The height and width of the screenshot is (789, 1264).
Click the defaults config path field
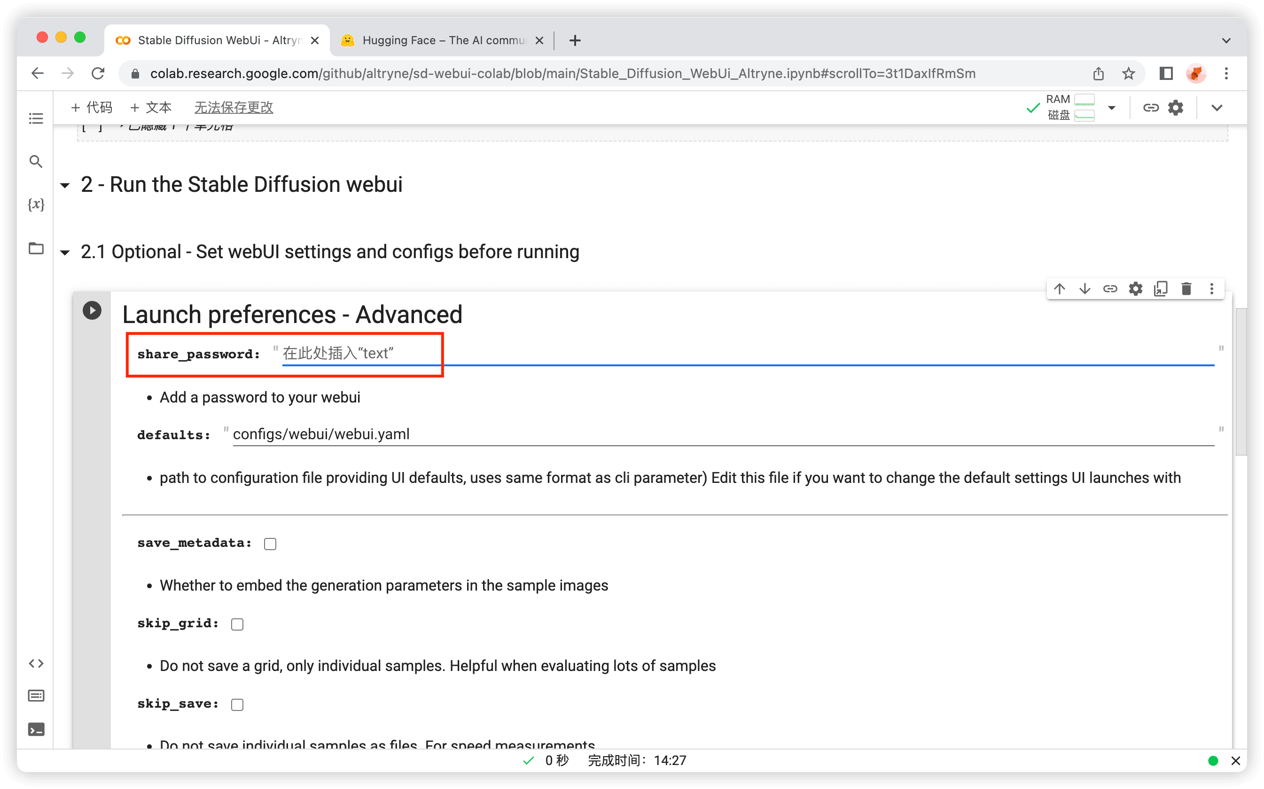click(x=723, y=434)
